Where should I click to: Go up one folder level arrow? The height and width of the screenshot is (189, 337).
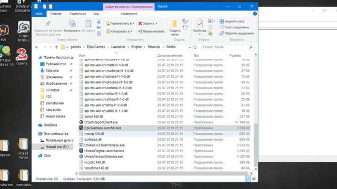point(56,47)
